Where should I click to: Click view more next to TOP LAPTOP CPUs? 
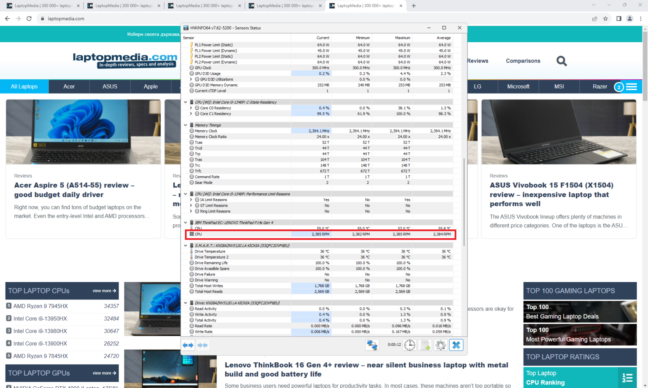[104, 291]
